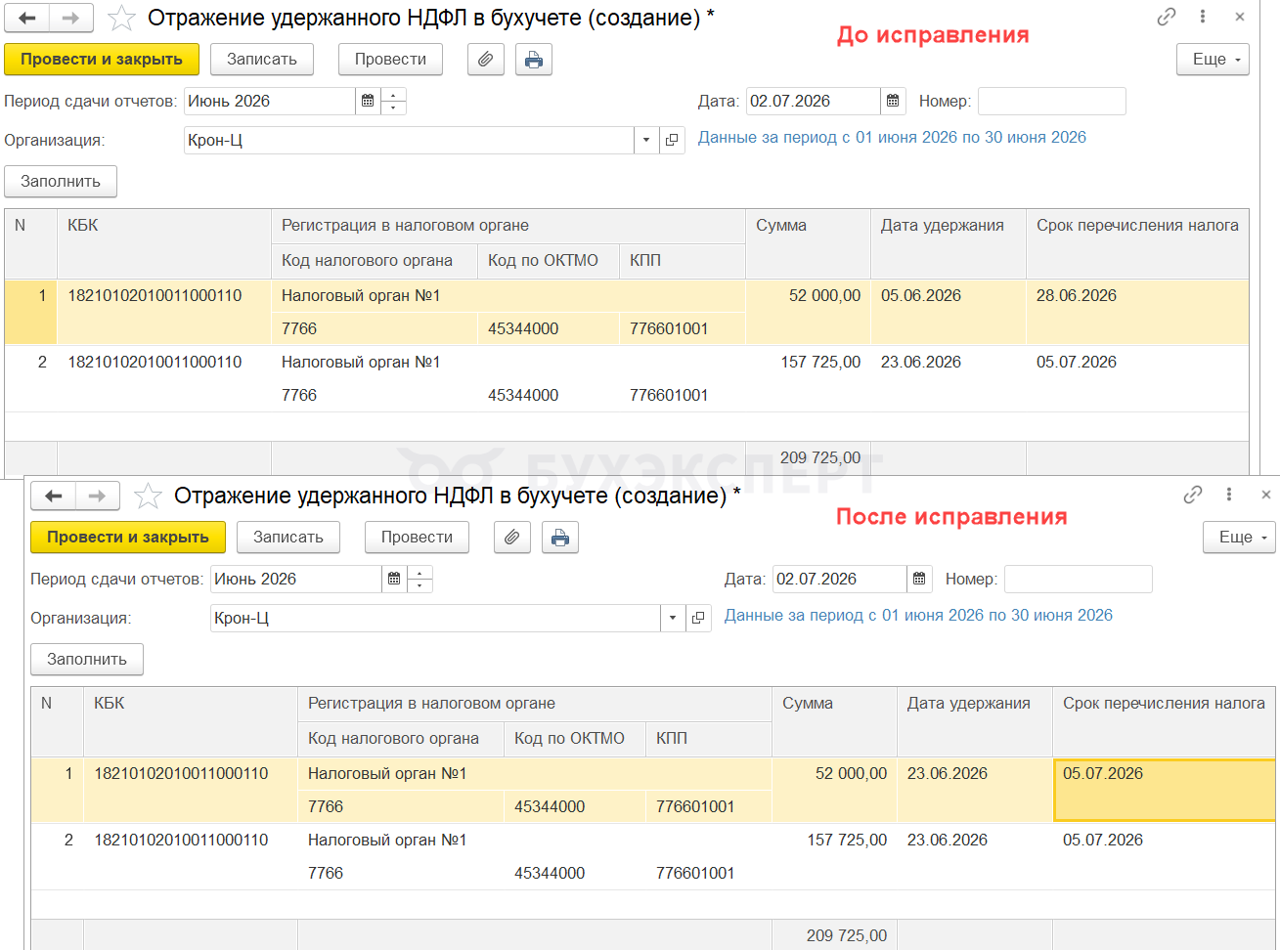The image size is (1280, 950).
Task: Click Записать in the upper window
Action: [x=262, y=60]
